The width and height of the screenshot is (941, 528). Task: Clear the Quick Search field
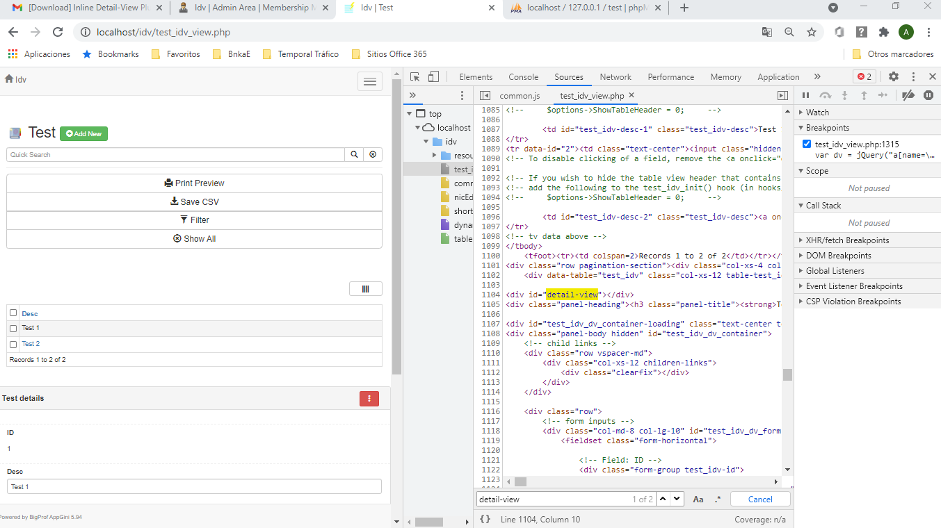(373, 155)
